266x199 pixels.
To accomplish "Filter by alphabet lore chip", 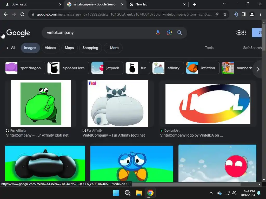I will [x=68, y=68].
